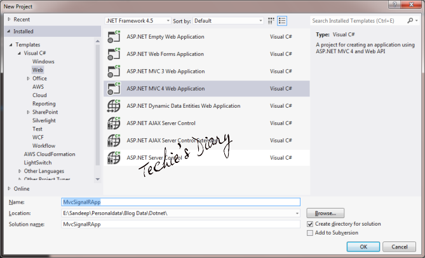
Task: Click the OK button
Action: [363, 247]
